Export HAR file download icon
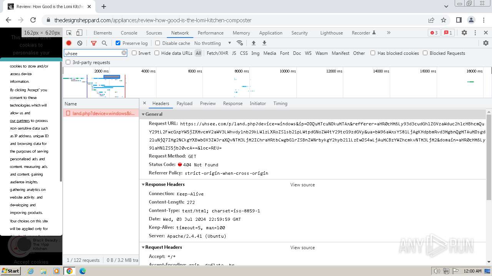This screenshot has width=492, height=276. tap(264, 43)
